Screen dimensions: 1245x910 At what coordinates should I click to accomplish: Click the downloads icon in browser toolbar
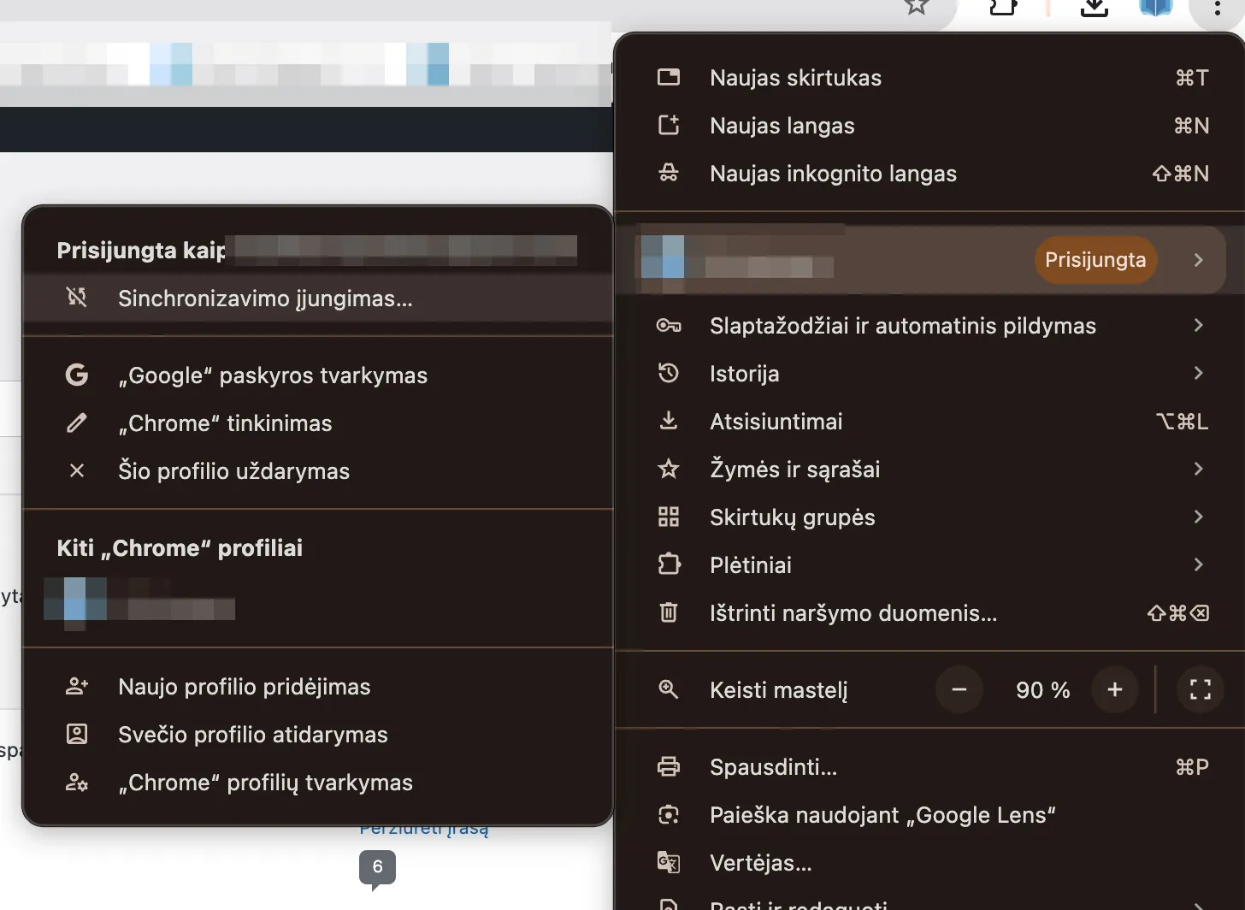[x=1094, y=9]
